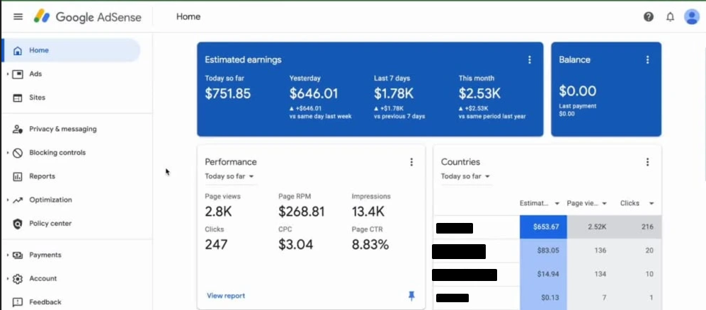Viewport: 706px width, 310px height.
Task: Open Performance 'Today so far' dropdown
Action: click(229, 176)
